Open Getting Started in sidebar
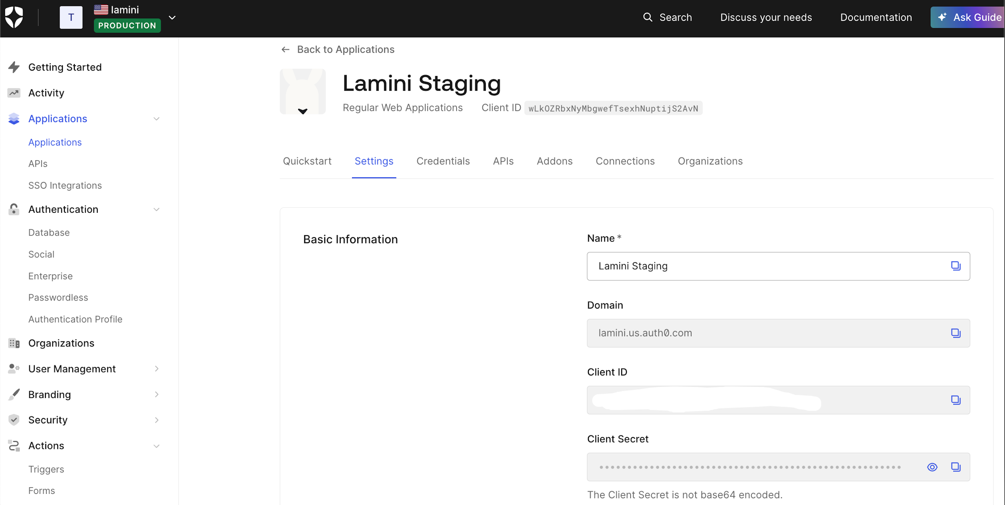The image size is (1005, 505). pyautogui.click(x=65, y=67)
